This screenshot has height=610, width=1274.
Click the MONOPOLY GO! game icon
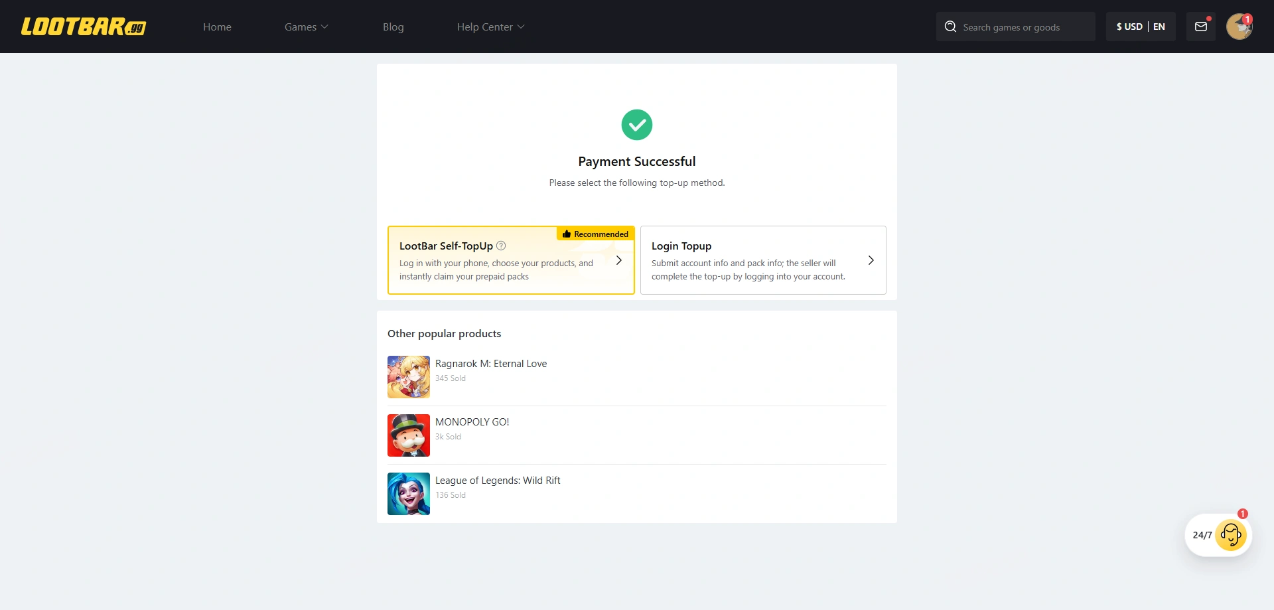tap(408, 435)
